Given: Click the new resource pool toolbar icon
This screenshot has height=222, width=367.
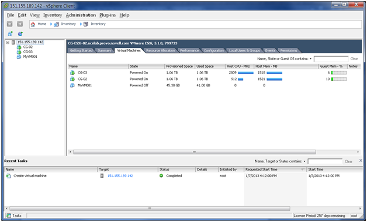Looking at the screenshot, I should [x=20, y=34].
